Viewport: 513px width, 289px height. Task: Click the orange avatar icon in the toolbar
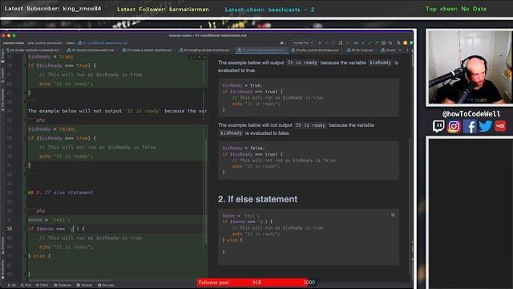pyautogui.click(x=405, y=43)
